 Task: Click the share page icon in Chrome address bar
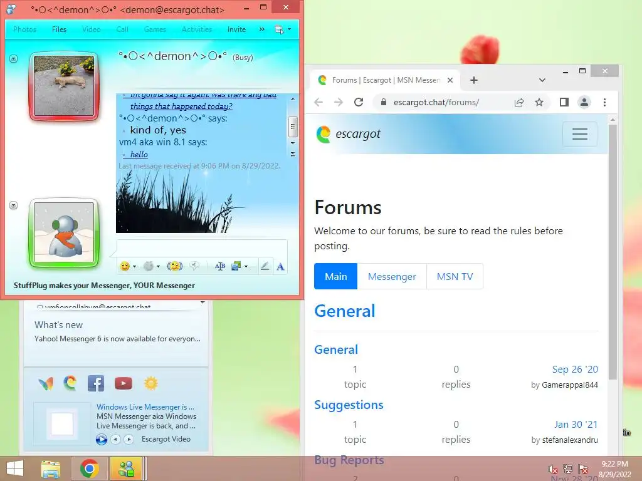coord(519,102)
